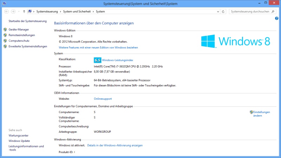Image resolution: width=281 pixels, height=158 pixels.
Task: Click the shield icon beside Computerschutz
Action: (x=5, y=41)
